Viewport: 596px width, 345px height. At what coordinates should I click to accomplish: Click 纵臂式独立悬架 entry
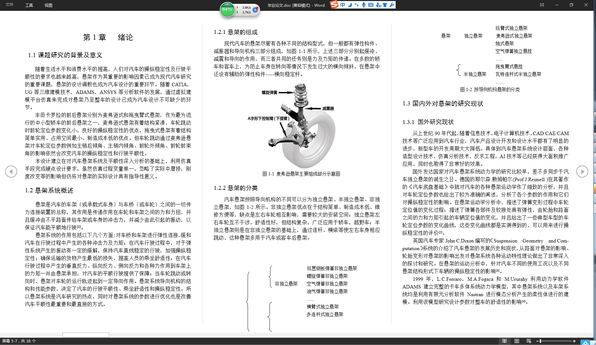511,28
